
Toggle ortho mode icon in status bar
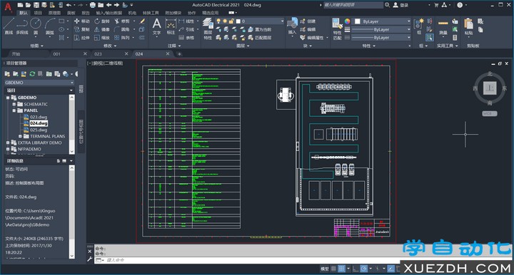tap(356, 269)
